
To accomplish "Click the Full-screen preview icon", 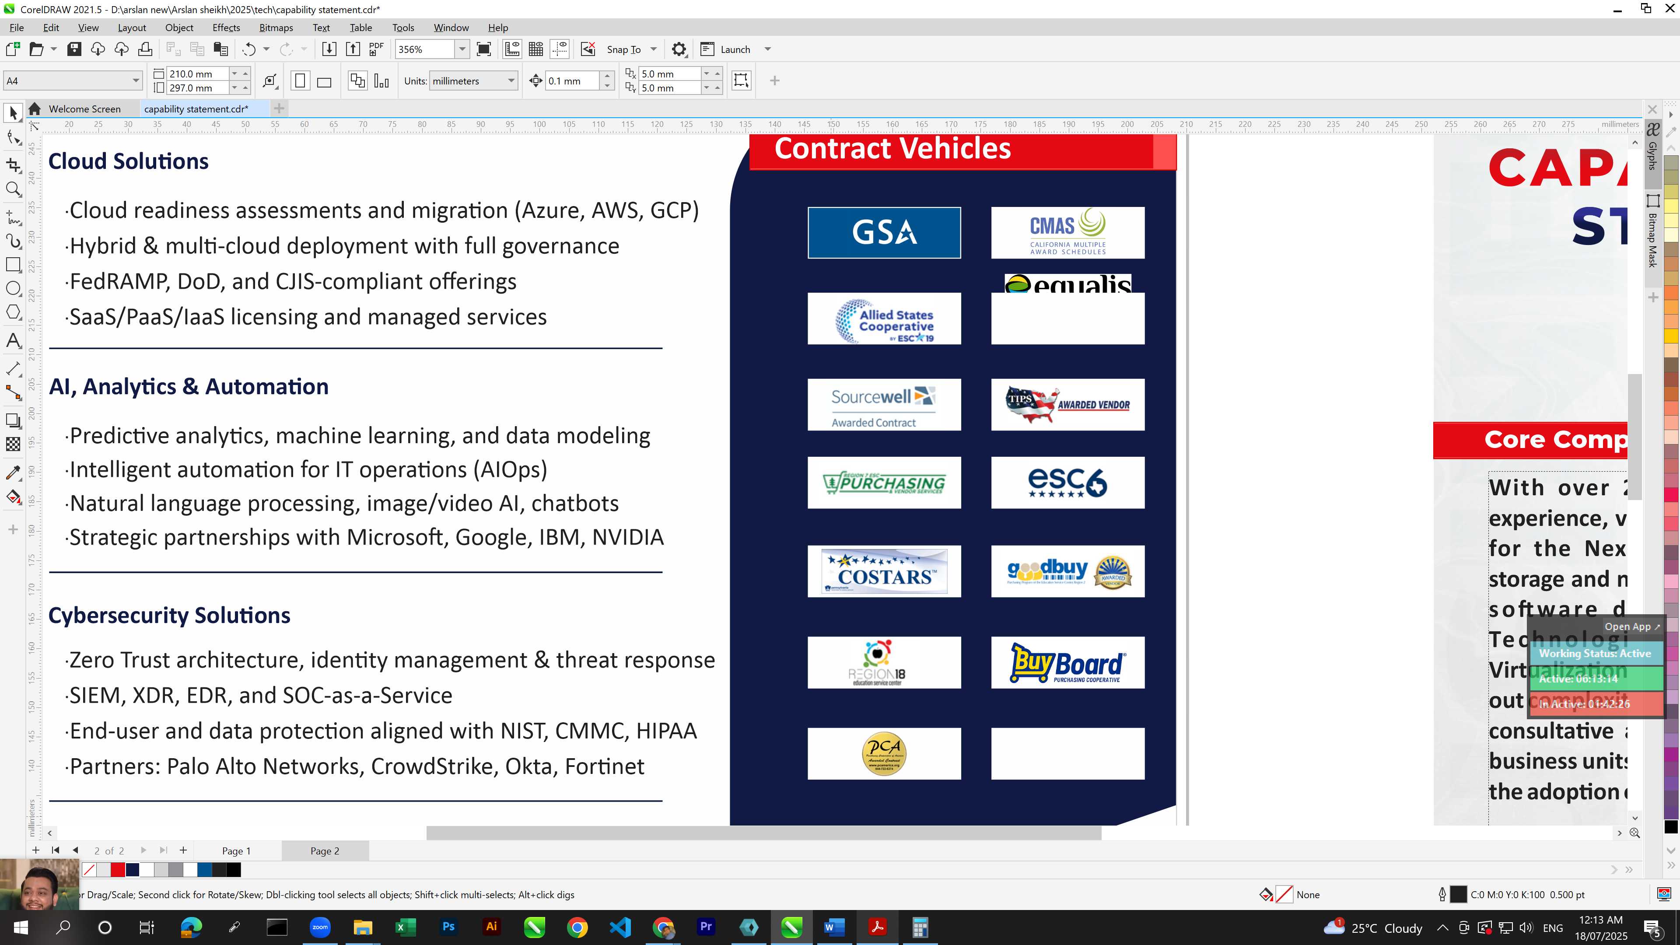I will pyautogui.click(x=484, y=49).
